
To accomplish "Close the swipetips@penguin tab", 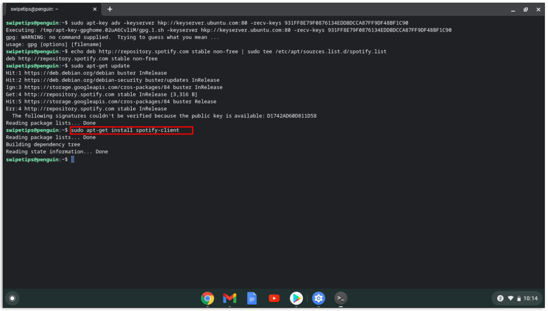I will (95, 9).
